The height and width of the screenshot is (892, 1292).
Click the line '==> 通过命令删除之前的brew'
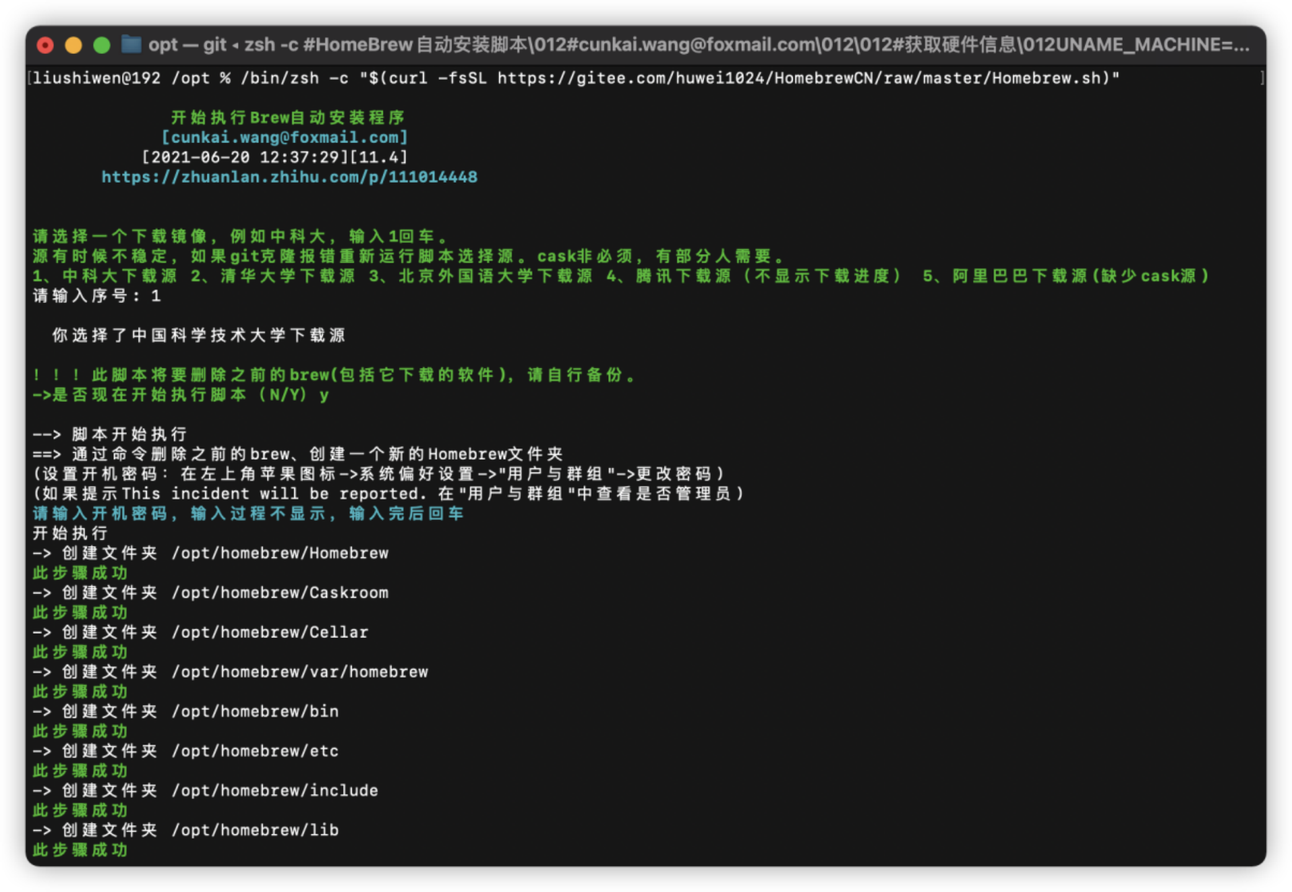tap(298, 454)
